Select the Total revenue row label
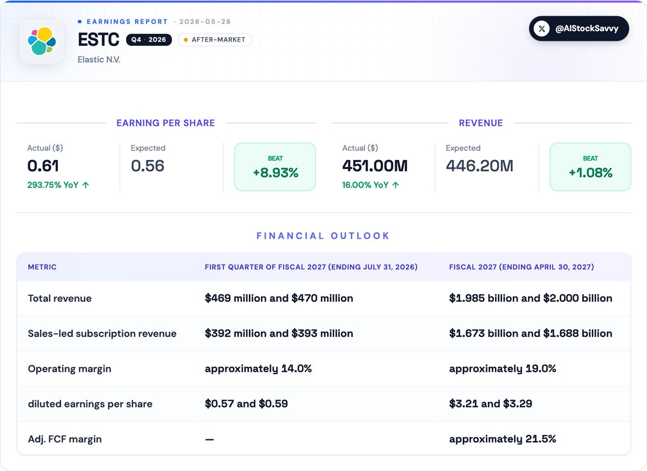This screenshot has width=647, height=471. pyautogui.click(x=60, y=299)
